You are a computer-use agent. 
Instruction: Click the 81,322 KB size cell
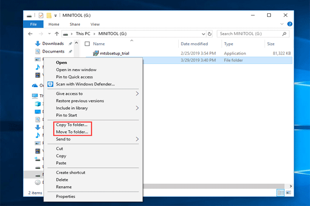tap(282, 53)
